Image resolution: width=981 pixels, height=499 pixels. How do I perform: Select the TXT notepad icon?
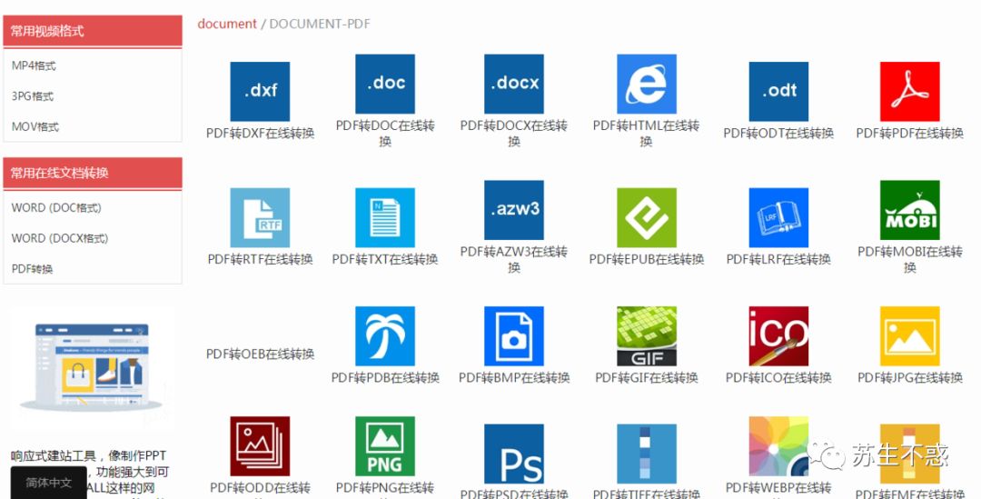tap(385, 218)
